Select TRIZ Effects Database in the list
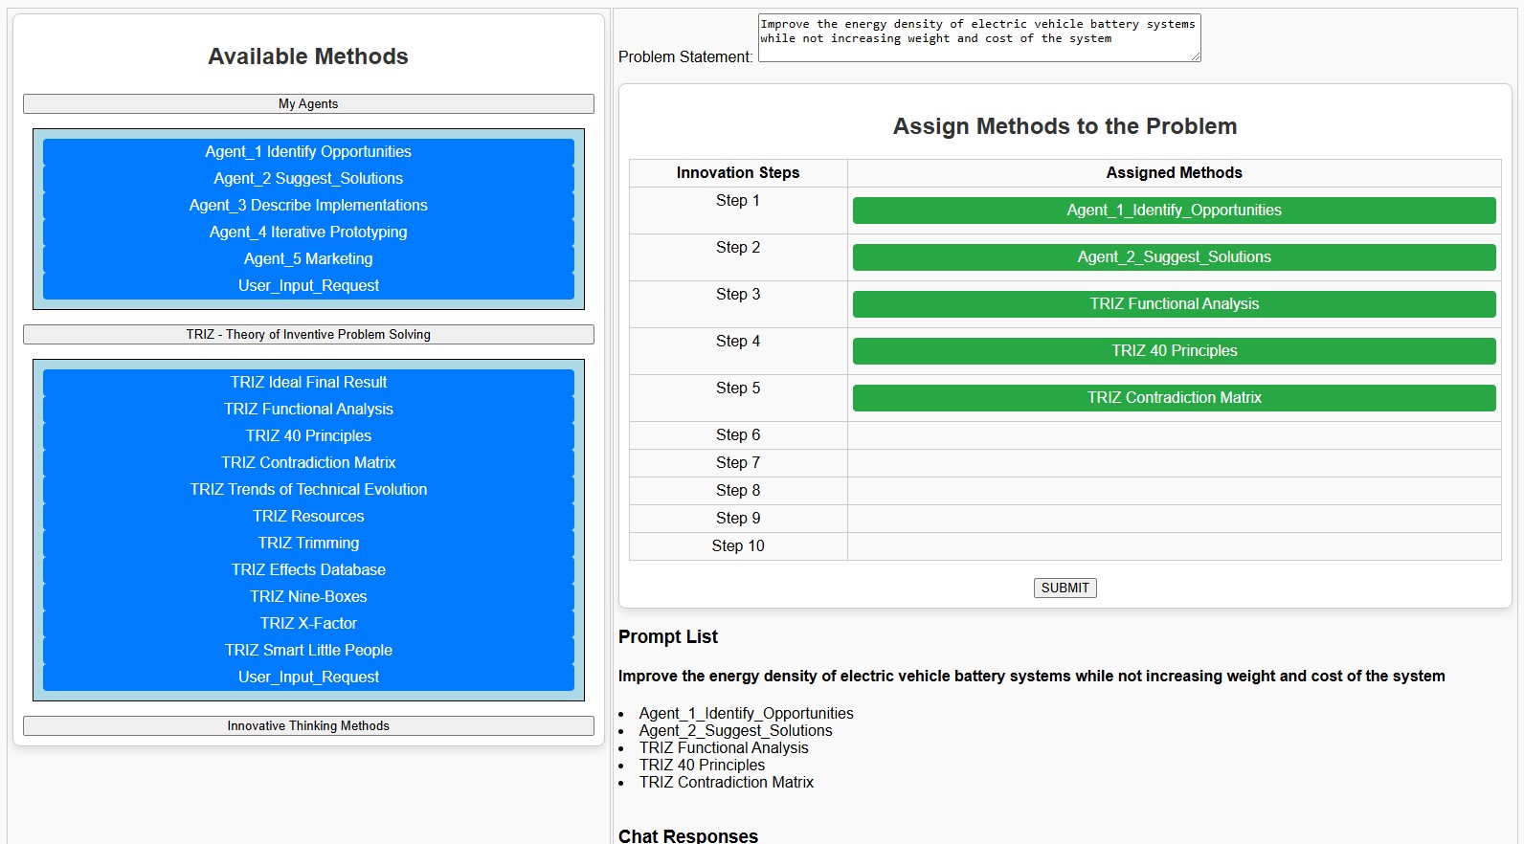This screenshot has width=1524, height=844. [308, 569]
